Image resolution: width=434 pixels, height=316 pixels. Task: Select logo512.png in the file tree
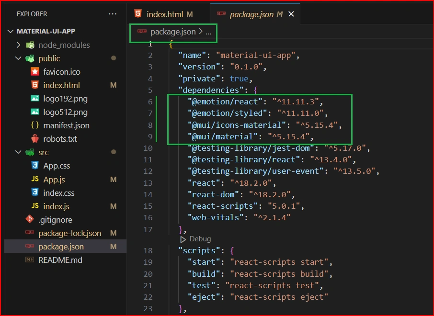click(x=65, y=112)
